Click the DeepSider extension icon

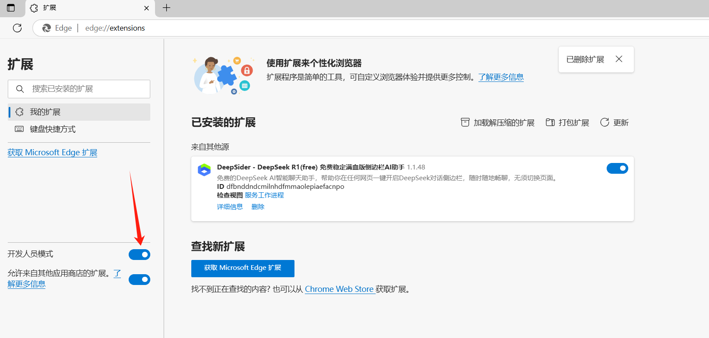(x=204, y=170)
